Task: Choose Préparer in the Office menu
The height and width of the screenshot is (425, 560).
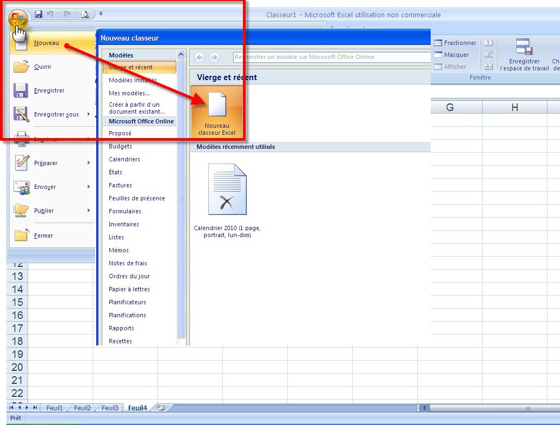Action: pos(52,163)
